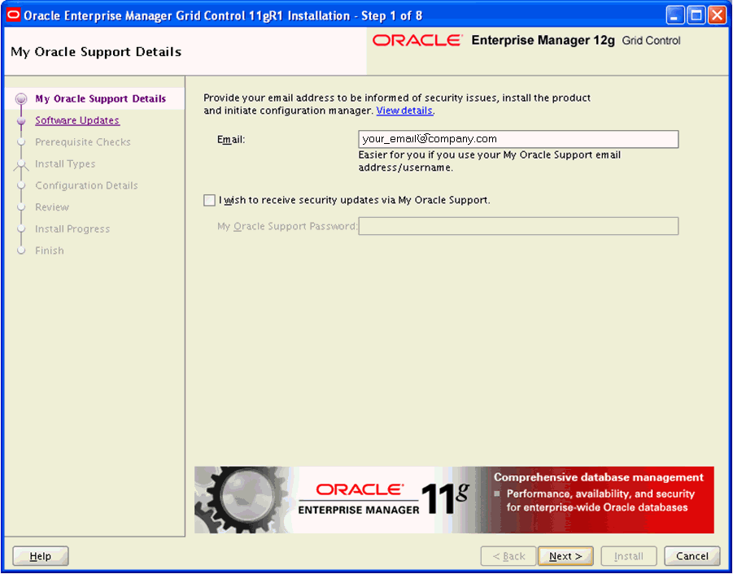
Task: Focus the Email input field
Action: pyautogui.click(x=518, y=139)
